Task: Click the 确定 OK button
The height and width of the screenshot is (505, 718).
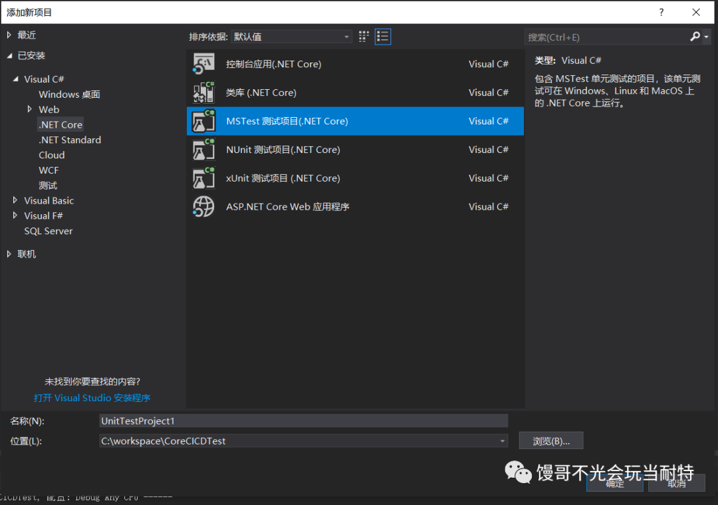Action: tap(614, 484)
